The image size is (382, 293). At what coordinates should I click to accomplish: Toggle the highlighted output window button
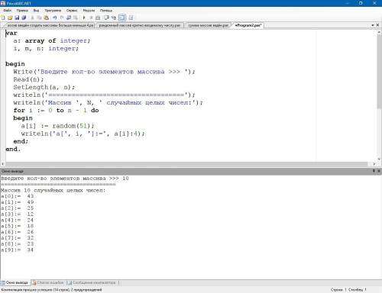click(122, 18)
